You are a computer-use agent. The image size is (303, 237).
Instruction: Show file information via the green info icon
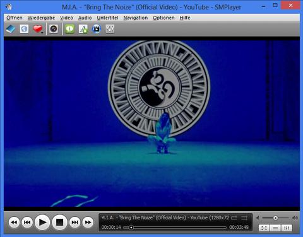point(69,29)
